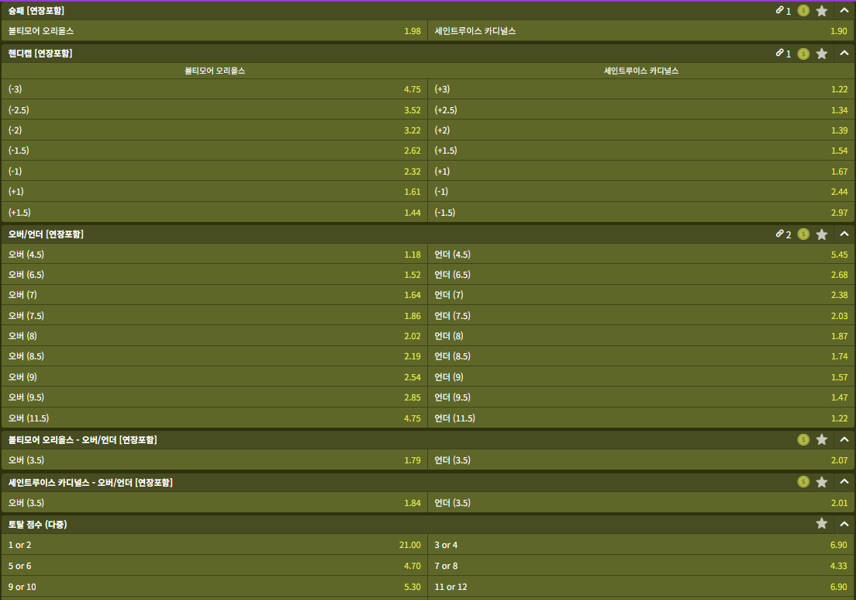The image size is (856, 600).
Task: Pick 언더 (7.5) at 2.03
Action: [x=641, y=315]
